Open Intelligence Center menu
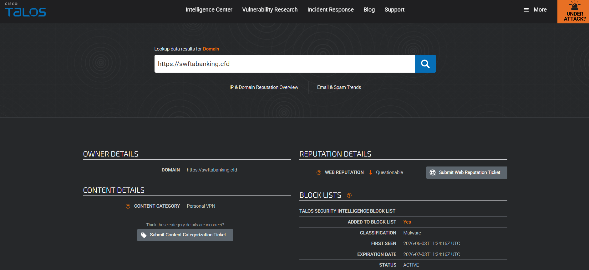589x270 pixels. [x=209, y=10]
